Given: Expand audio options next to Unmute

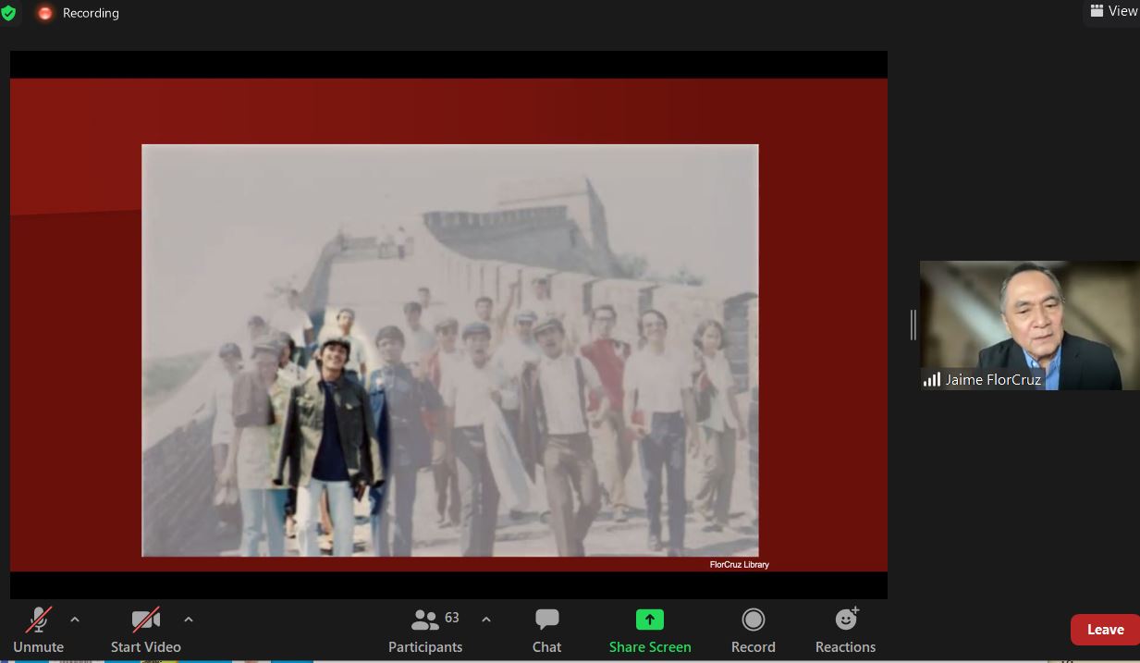Looking at the screenshot, I should (75, 620).
